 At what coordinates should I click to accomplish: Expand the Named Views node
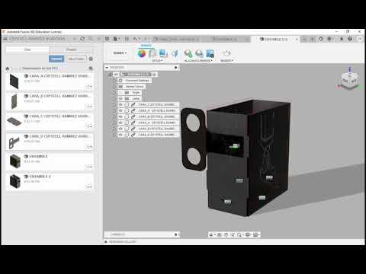tap(114, 87)
